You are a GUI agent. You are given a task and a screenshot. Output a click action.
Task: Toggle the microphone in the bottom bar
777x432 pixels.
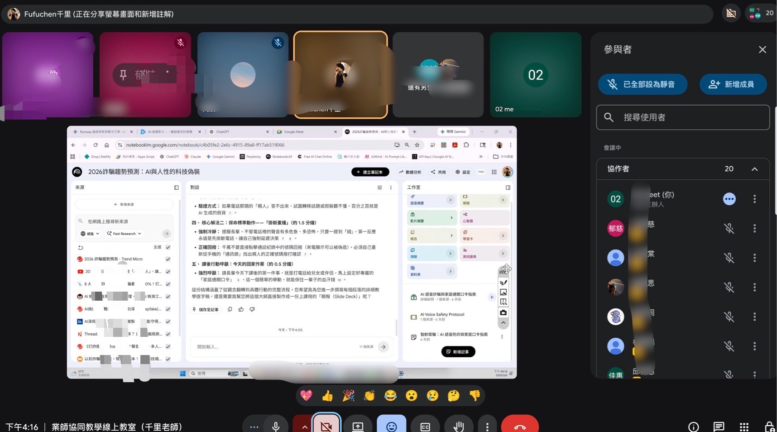tap(276, 426)
